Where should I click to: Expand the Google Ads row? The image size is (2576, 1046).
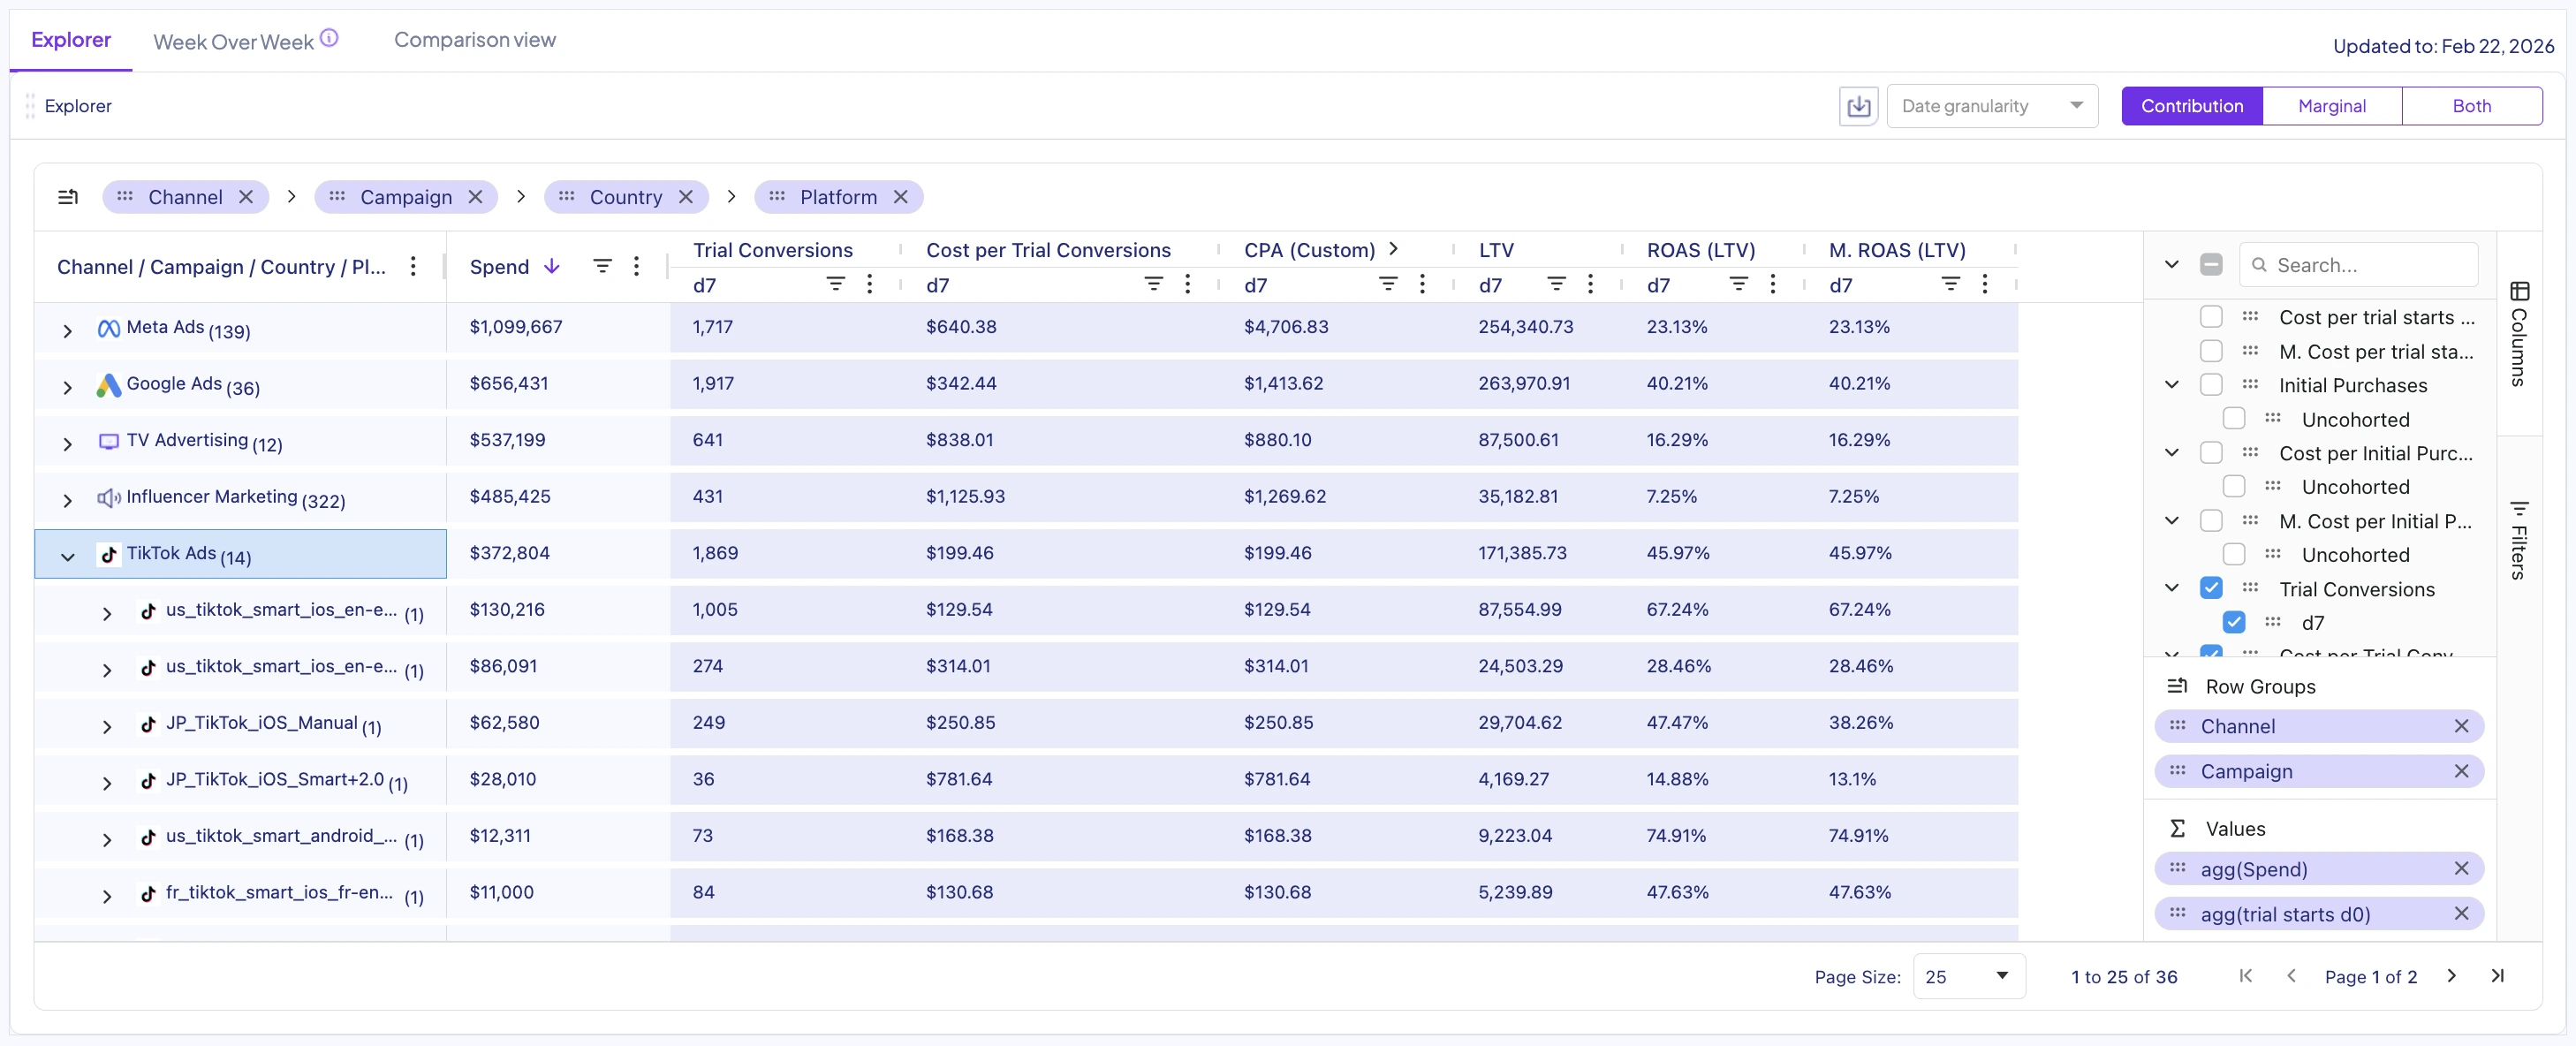tap(67, 388)
